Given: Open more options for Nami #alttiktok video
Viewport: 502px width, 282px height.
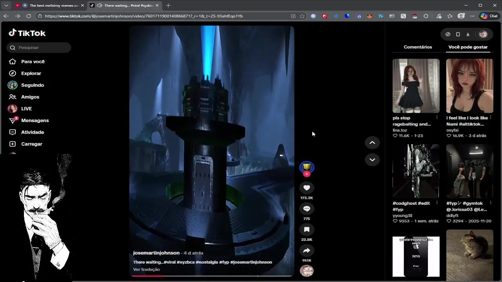Looking at the screenshot, I should click(x=491, y=117).
